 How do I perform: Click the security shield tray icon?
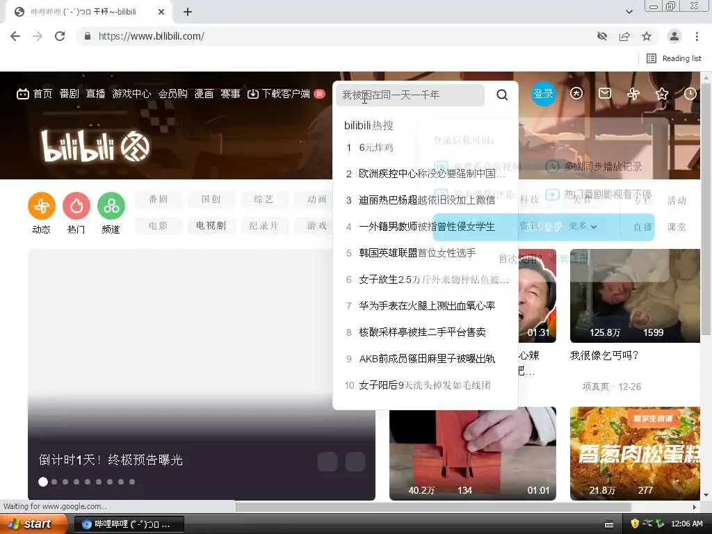click(635, 524)
